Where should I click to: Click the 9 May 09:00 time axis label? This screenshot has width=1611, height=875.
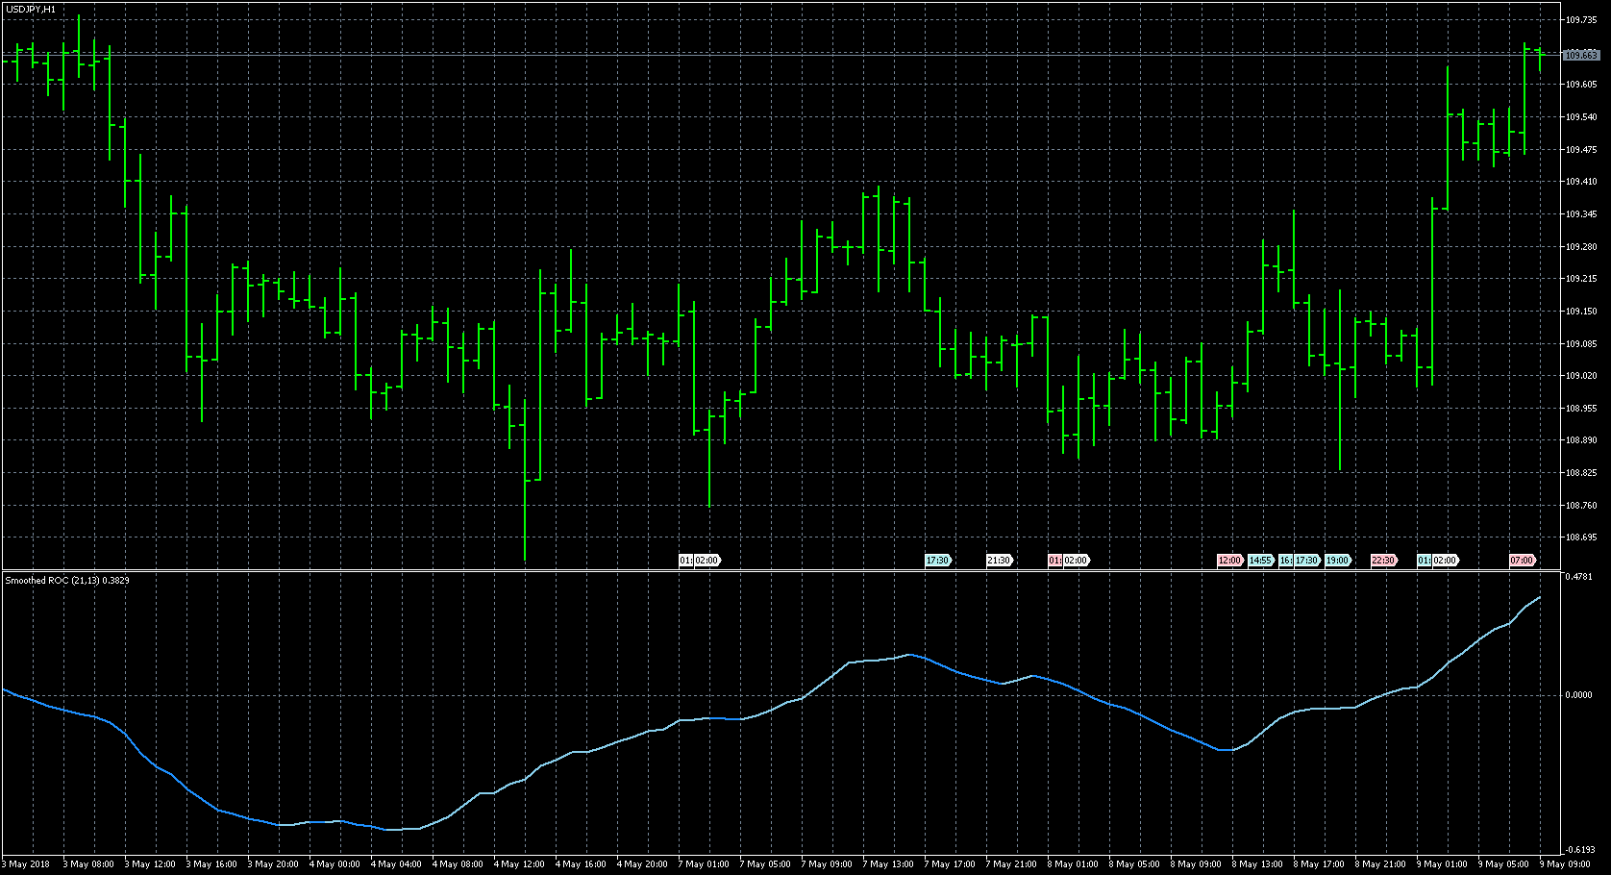click(x=1565, y=864)
